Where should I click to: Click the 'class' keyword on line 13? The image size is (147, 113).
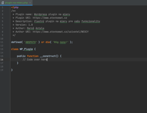click(x=15, y=49)
